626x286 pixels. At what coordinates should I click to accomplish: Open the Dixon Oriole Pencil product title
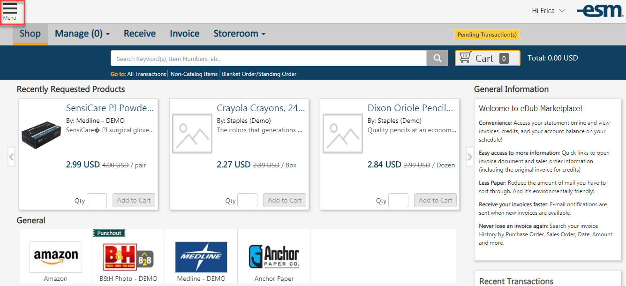(411, 108)
